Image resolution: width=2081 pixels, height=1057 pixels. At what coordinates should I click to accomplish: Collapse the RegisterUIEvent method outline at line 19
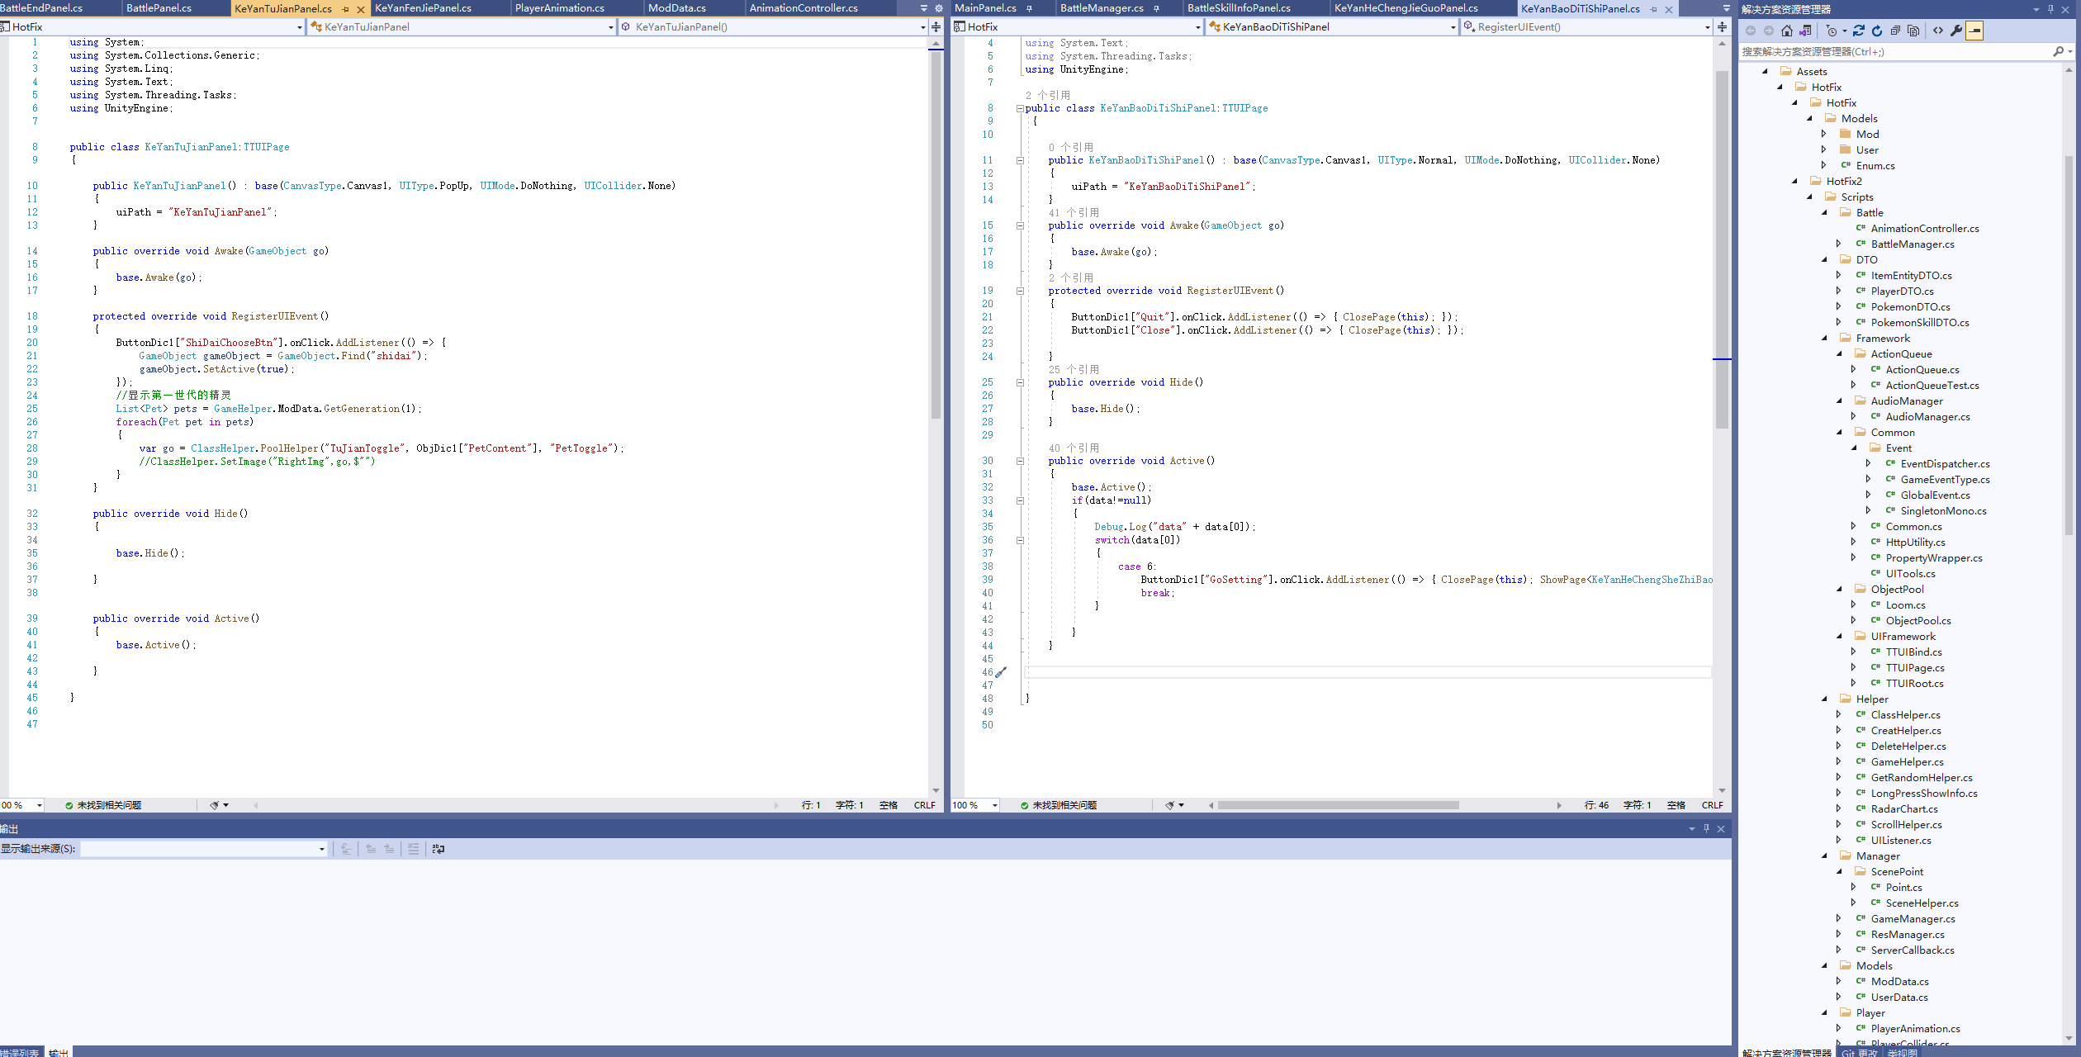1020,291
